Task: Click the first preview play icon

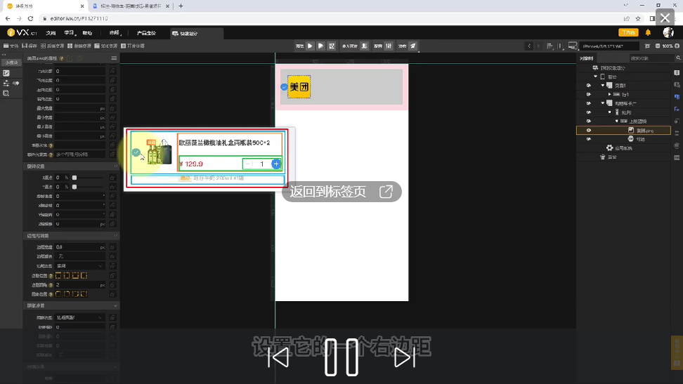Action: (x=310, y=46)
